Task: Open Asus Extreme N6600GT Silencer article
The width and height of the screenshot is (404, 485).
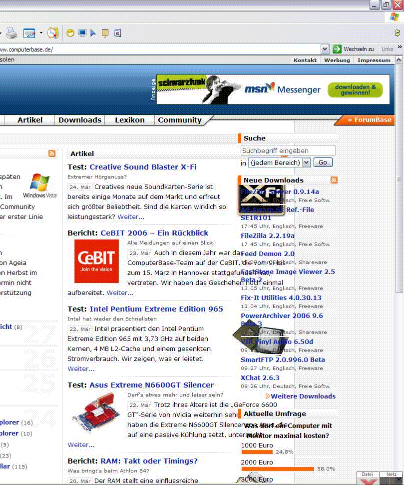Action: click(x=152, y=385)
